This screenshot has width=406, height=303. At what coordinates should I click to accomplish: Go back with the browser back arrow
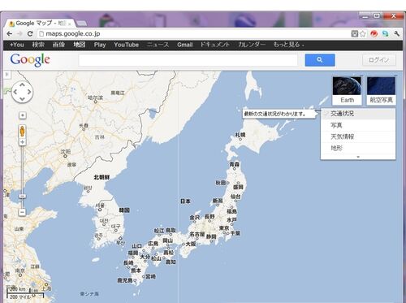(x=10, y=33)
